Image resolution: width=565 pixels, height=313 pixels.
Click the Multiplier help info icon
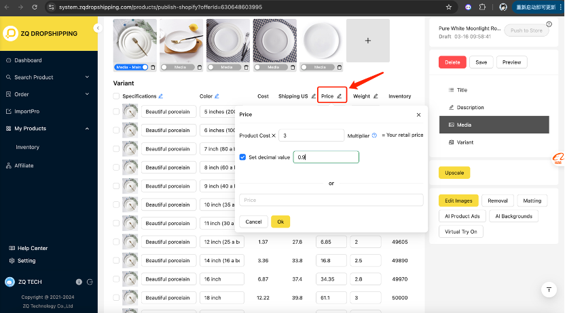(374, 135)
